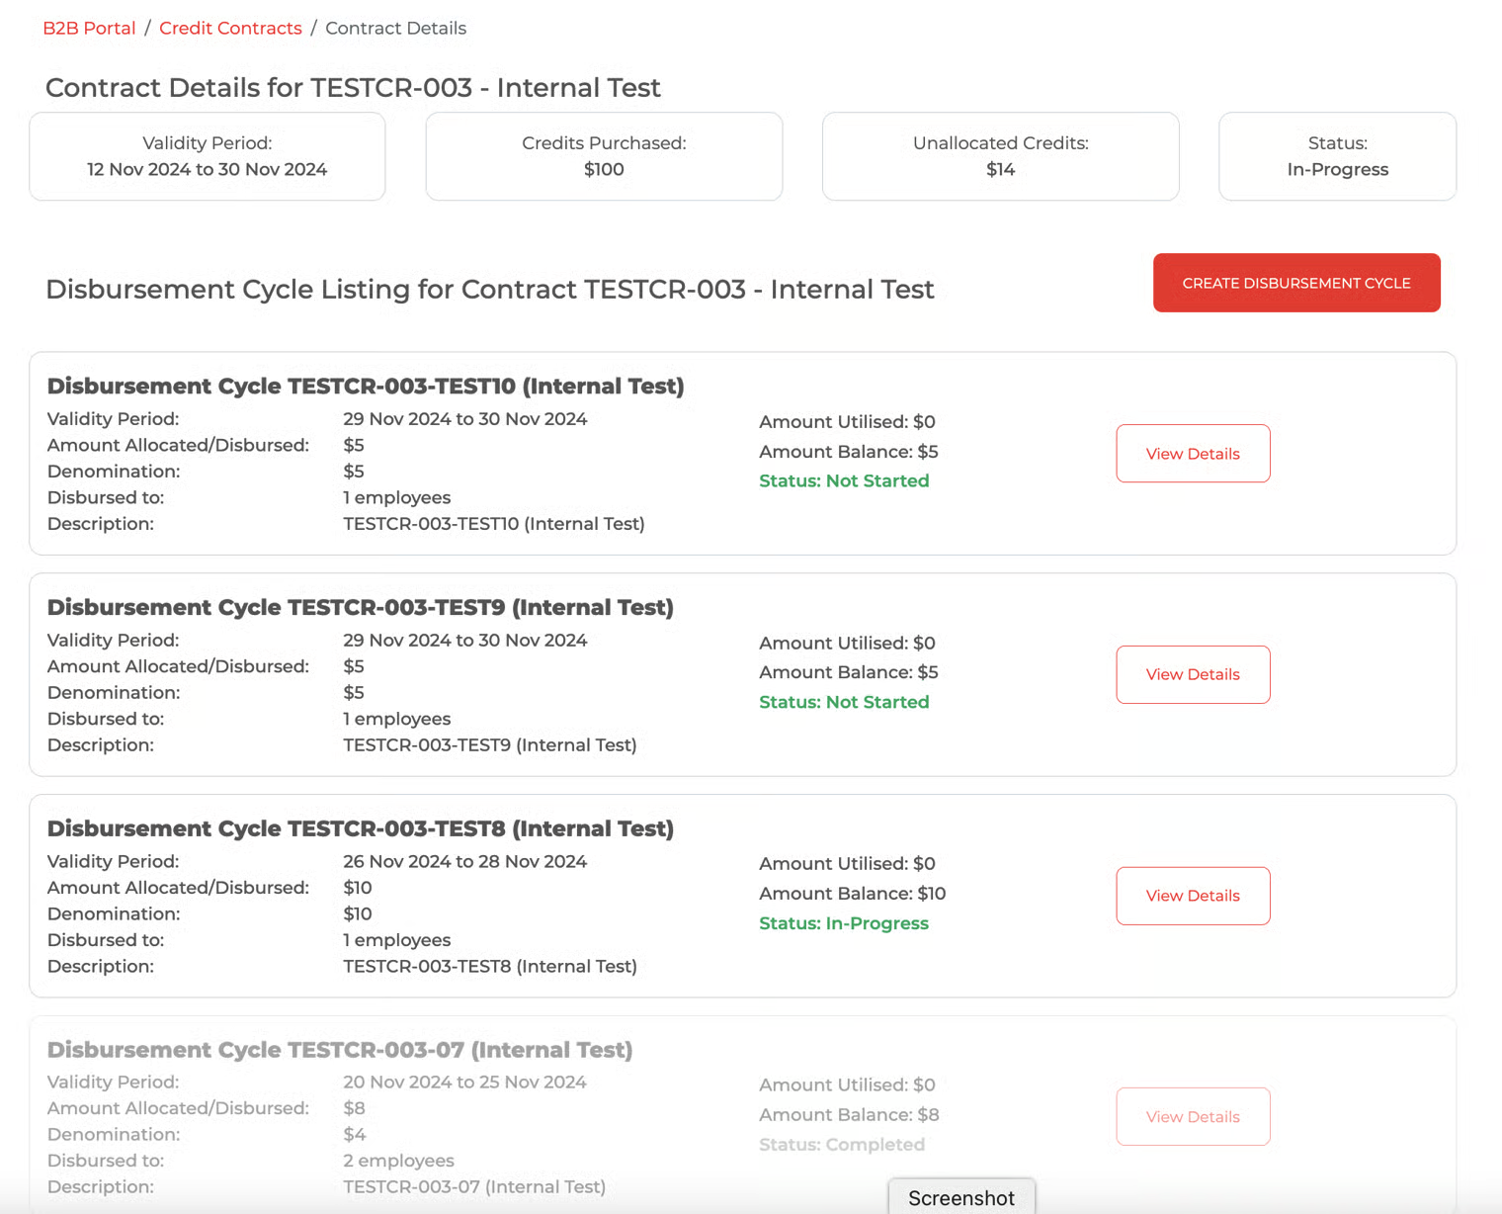The image size is (1502, 1214).
Task: Select the Unallocated Credits $14 card
Action: [x=1001, y=156]
